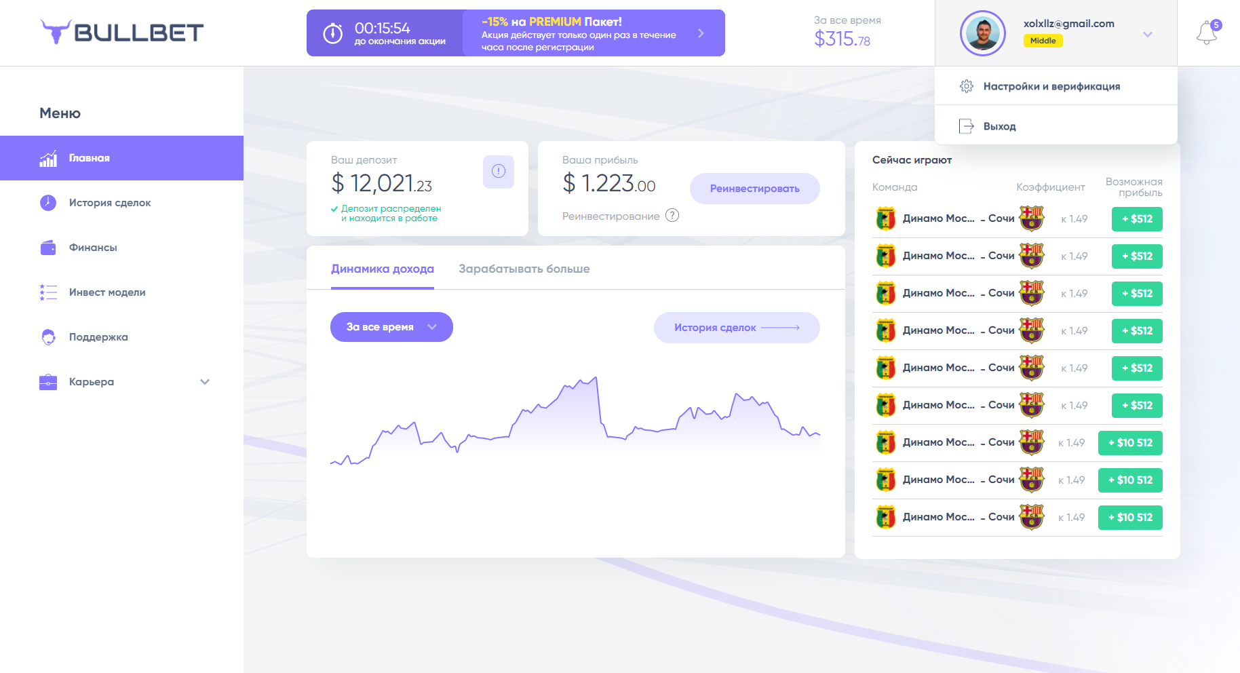Click the logout door icon

[967, 126]
